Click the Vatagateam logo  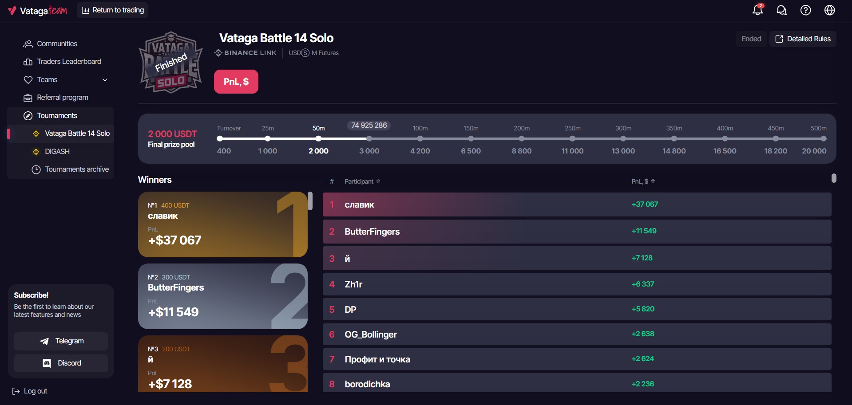(37, 10)
